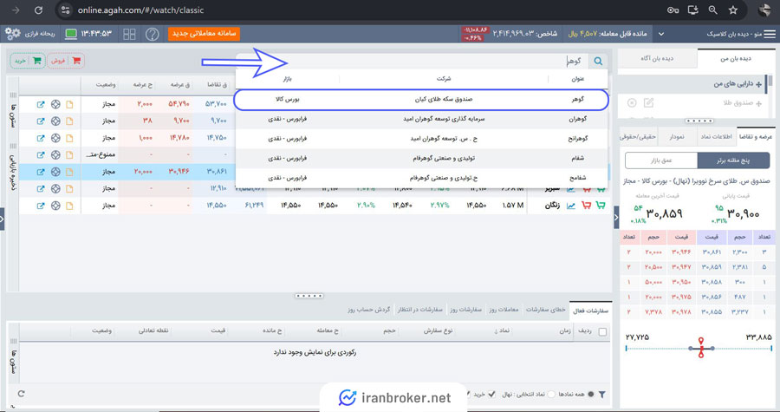Switch to the حقیقی/حقوقی tab
The image size is (780, 412).
pyautogui.click(x=638, y=136)
